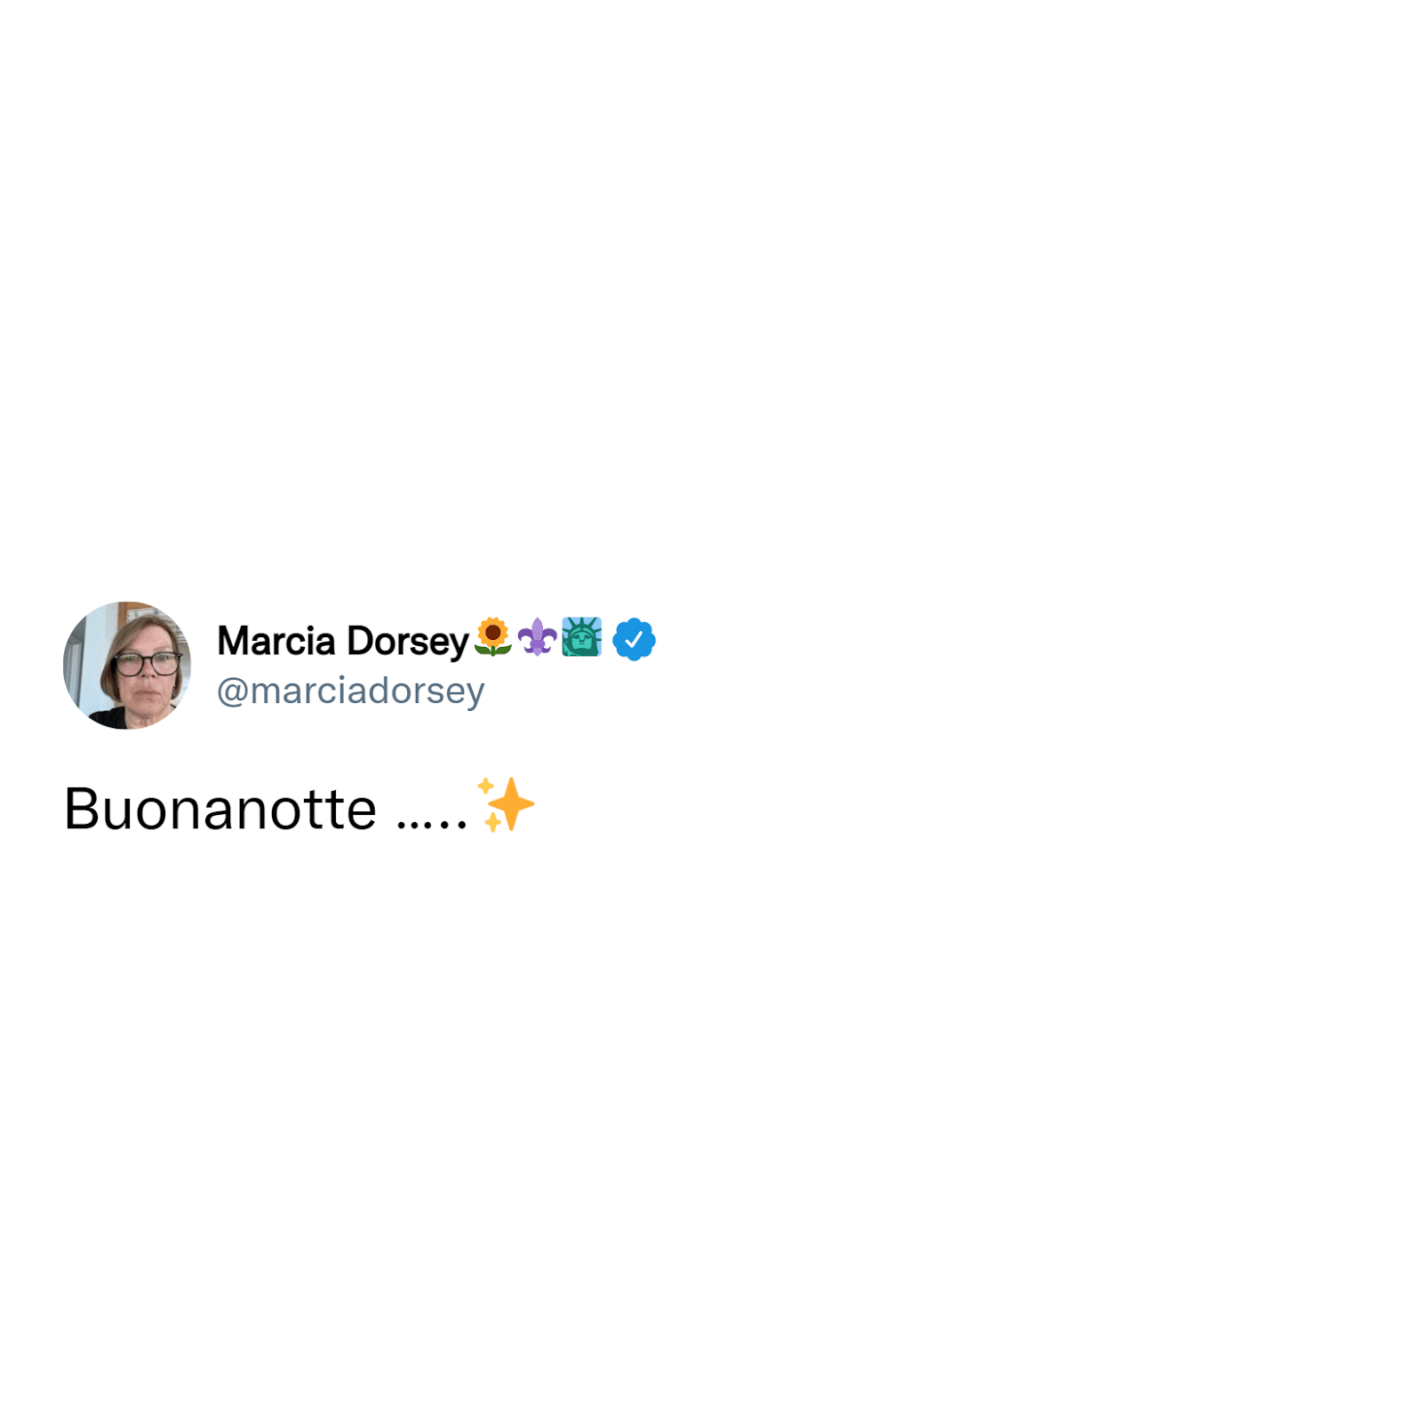Click the surname Dorsey

click(x=408, y=642)
